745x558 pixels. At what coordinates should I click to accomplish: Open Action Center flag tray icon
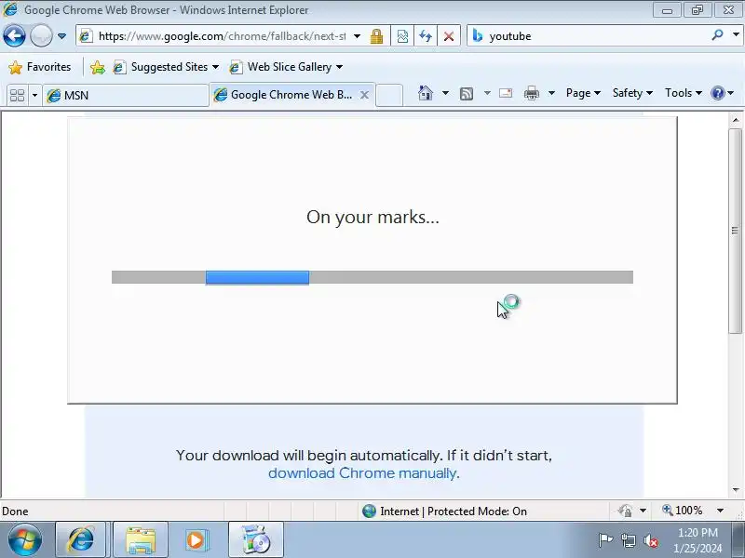click(x=605, y=540)
